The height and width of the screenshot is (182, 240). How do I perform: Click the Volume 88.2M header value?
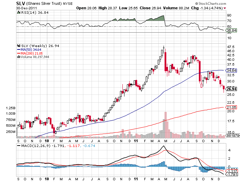click(x=176, y=8)
